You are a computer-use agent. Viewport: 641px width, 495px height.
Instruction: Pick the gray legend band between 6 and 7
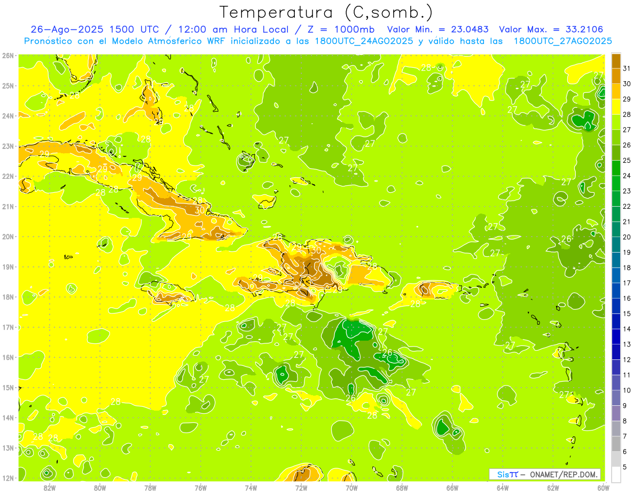coord(616,444)
